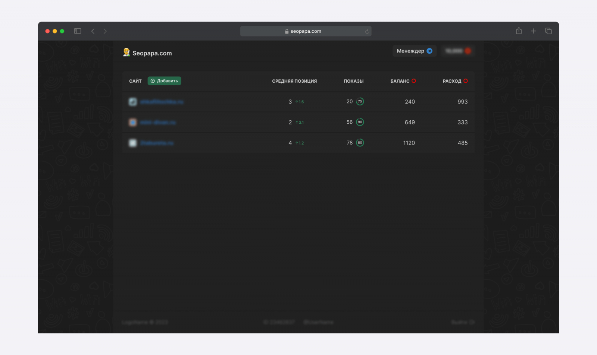597x355 pixels.
Task: Open the blurred site link in the balance 1120 row
Action: pyautogui.click(x=157, y=143)
